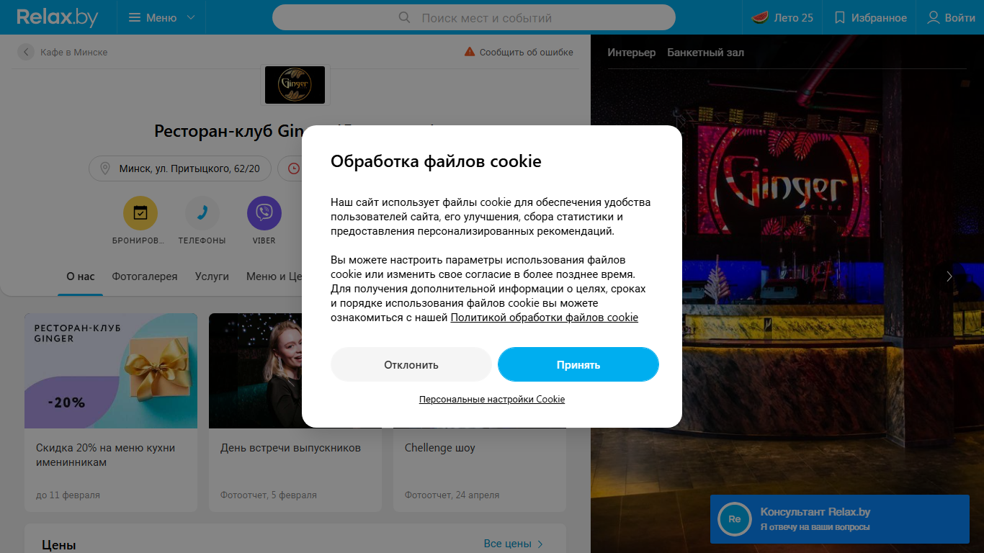Open the Лето 25 watermelon link
Viewport: 984px width, 553px height.
[x=782, y=17]
